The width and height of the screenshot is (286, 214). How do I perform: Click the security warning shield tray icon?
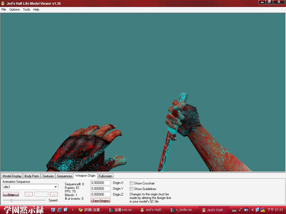click(263, 210)
